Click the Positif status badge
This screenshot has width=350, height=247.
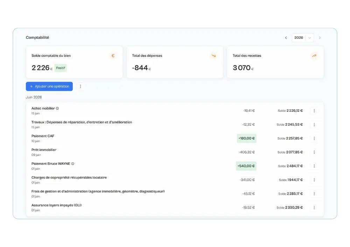coord(61,68)
